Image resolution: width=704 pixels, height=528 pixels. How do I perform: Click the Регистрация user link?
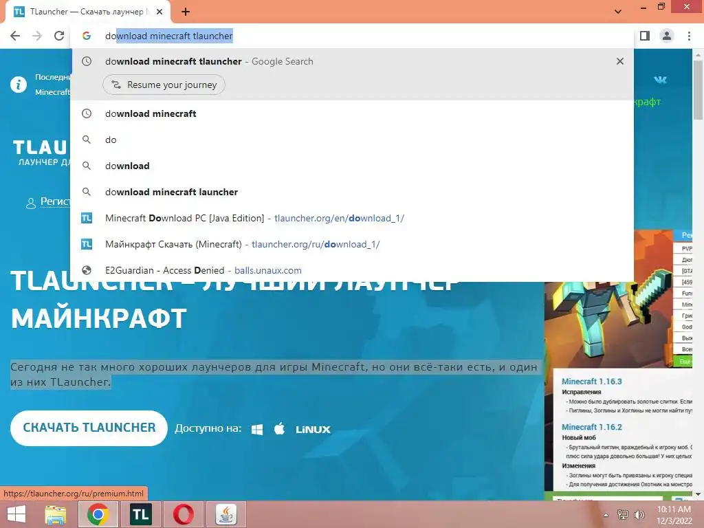coord(49,202)
